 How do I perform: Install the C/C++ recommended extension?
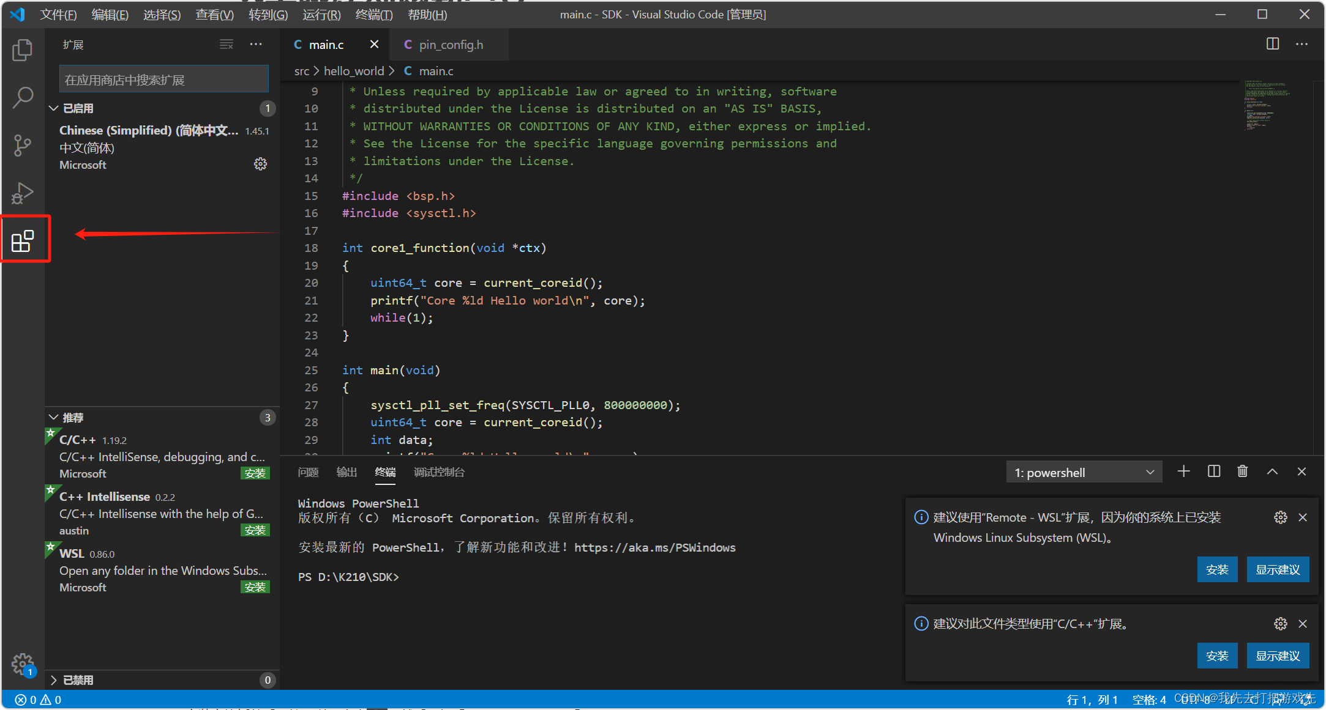(255, 473)
